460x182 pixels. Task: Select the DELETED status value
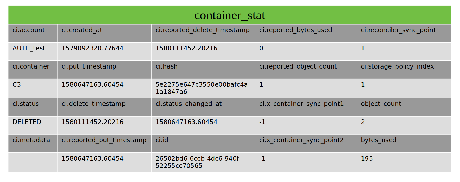tap(27, 122)
